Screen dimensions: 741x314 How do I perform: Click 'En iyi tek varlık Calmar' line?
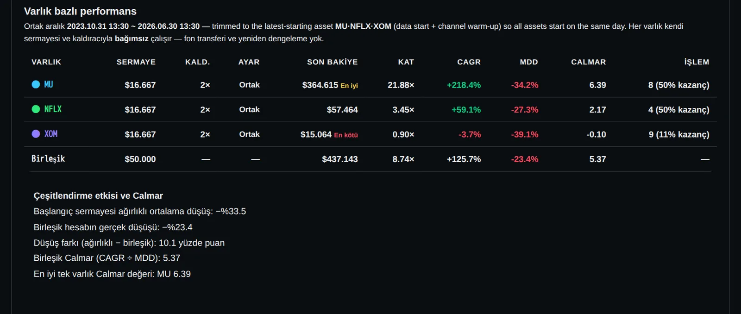coord(112,274)
